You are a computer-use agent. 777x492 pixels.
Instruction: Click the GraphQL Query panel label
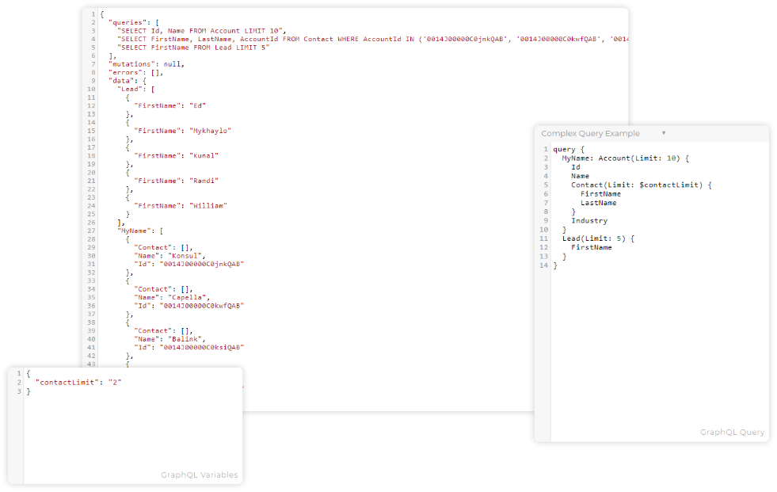[x=732, y=432]
